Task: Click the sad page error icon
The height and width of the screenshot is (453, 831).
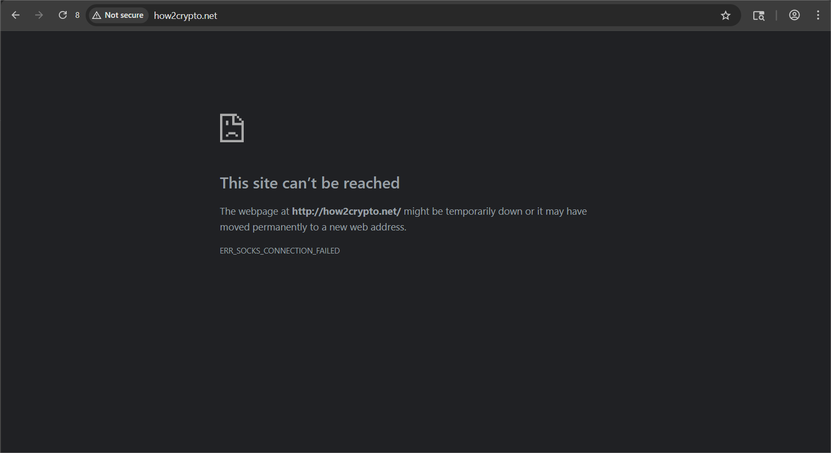Action: click(x=232, y=128)
